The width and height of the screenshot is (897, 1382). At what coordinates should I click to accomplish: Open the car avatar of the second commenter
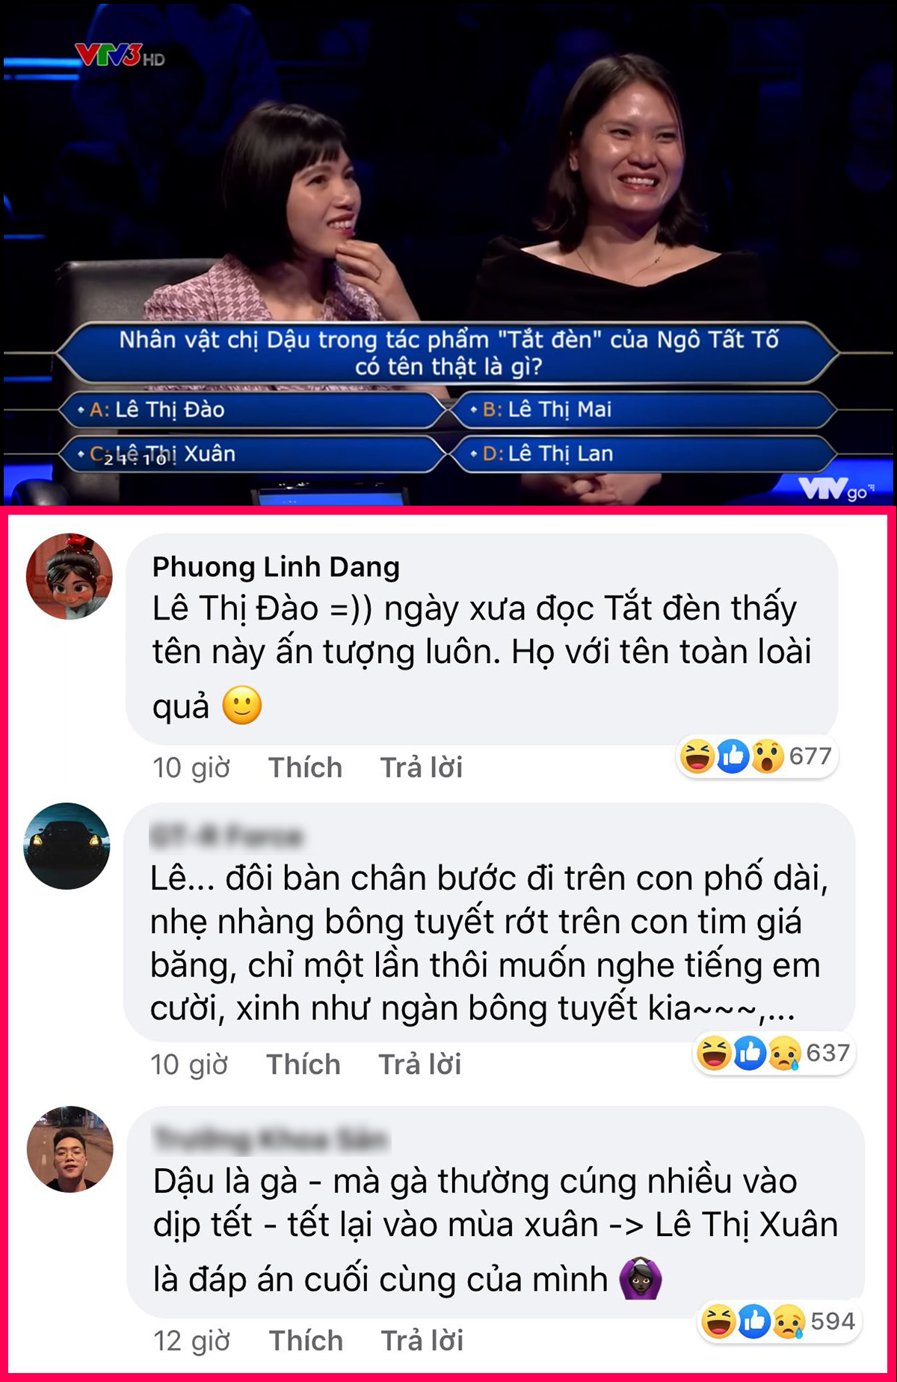[67, 846]
